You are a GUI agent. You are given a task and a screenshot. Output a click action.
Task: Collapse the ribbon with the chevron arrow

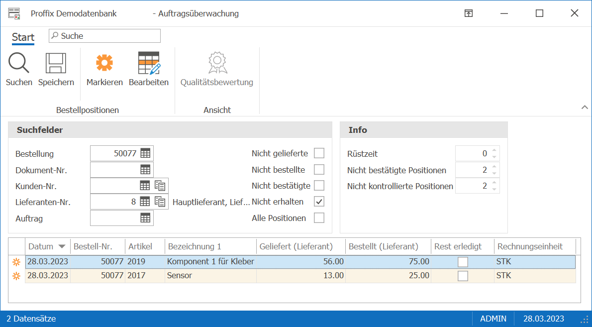585,107
